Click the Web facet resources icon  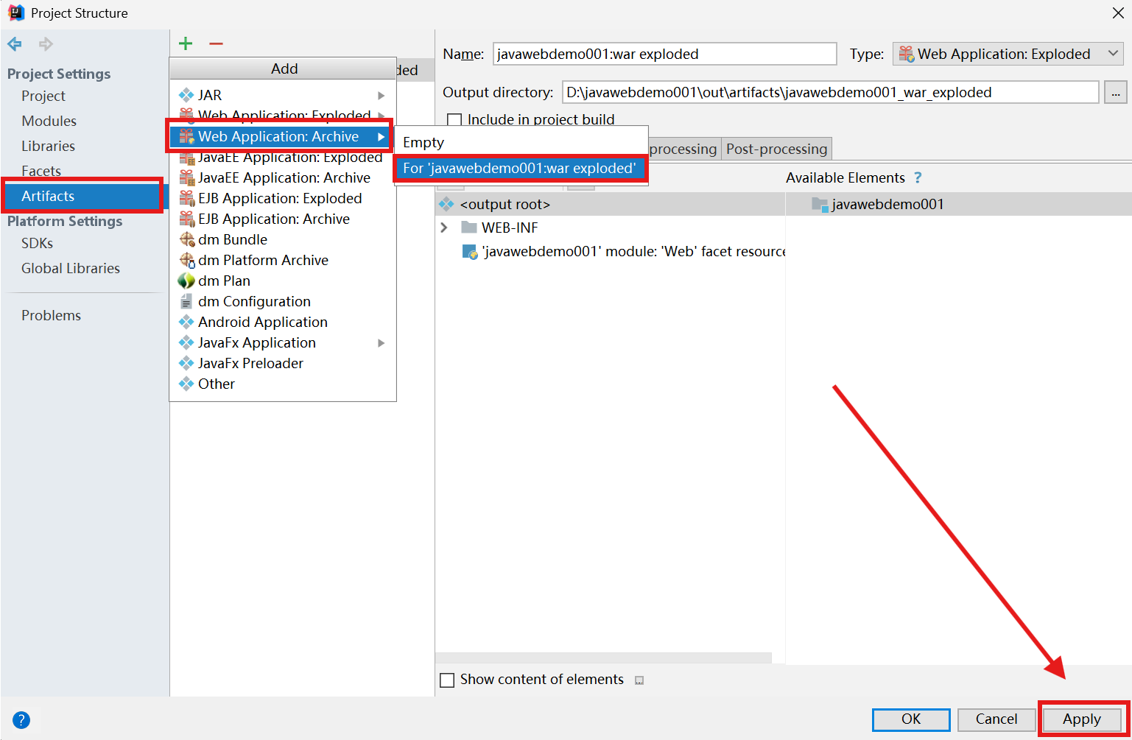(470, 252)
